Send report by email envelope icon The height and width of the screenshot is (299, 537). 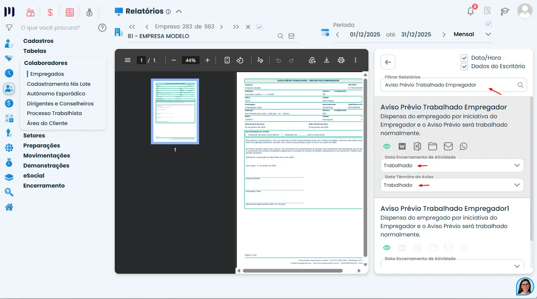448,146
